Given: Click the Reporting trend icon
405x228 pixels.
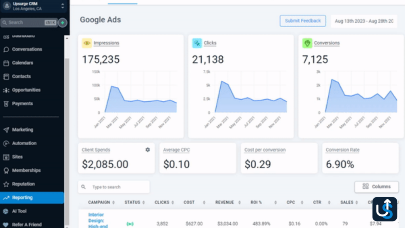Looking at the screenshot, I should click(x=6, y=198).
